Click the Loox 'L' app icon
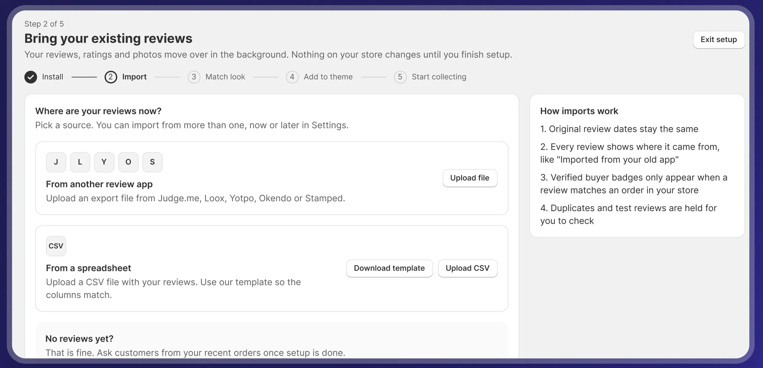This screenshot has width=763, height=368. pos(80,162)
